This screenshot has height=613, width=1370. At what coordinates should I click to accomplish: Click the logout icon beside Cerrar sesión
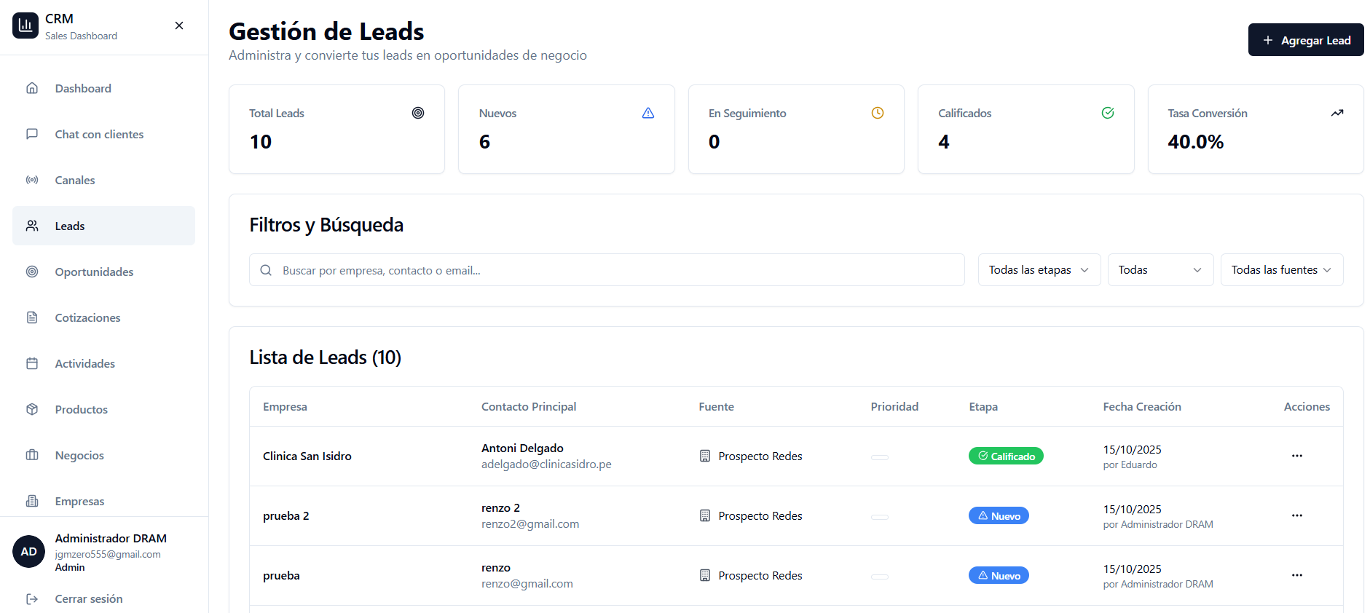[x=32, y=598]
